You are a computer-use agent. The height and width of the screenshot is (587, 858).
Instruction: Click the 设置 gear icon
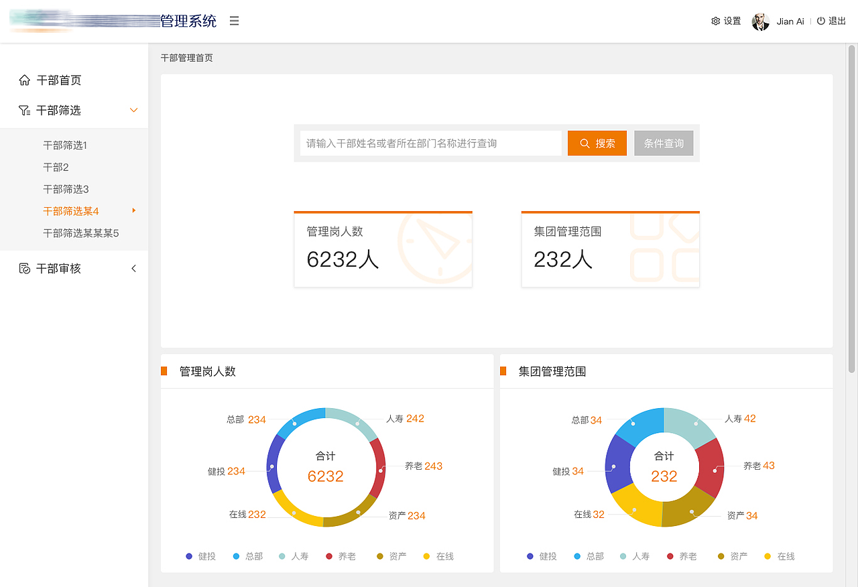(x=715, y=21)
